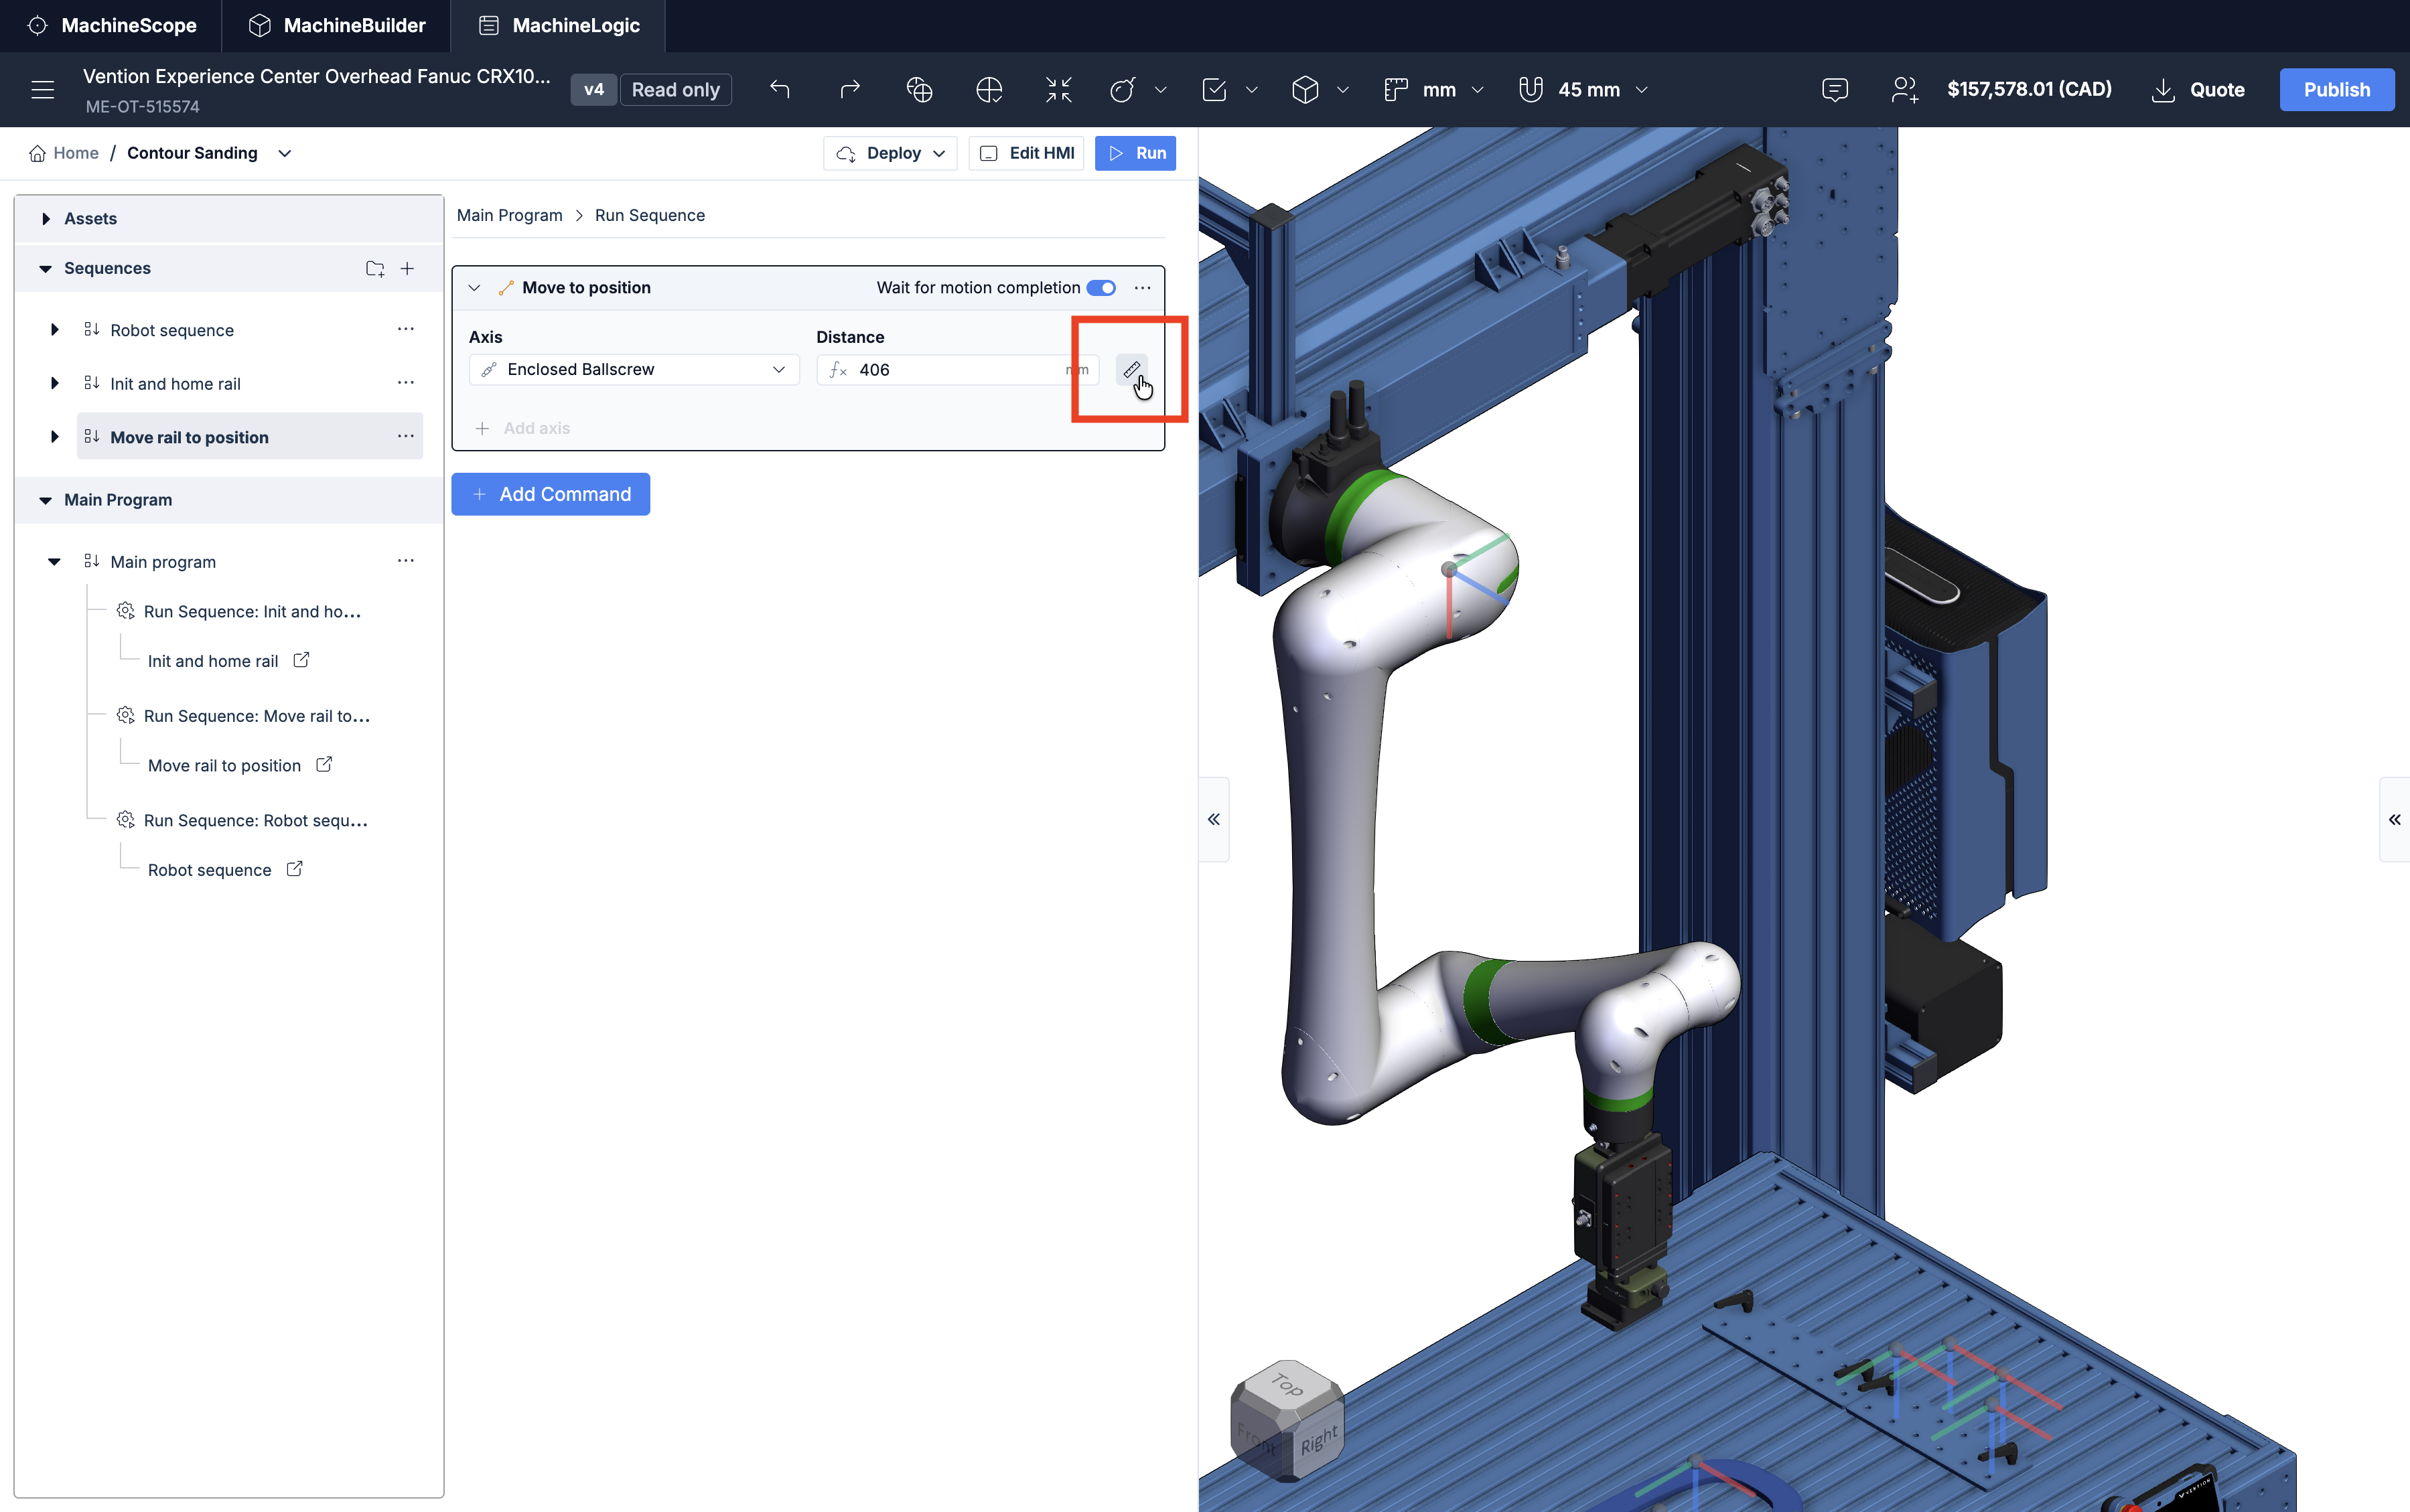This screenshot has width=2410, height=1512.
Task: Select Run Sequence: Move rail to… item
Action: click(244, 716)
